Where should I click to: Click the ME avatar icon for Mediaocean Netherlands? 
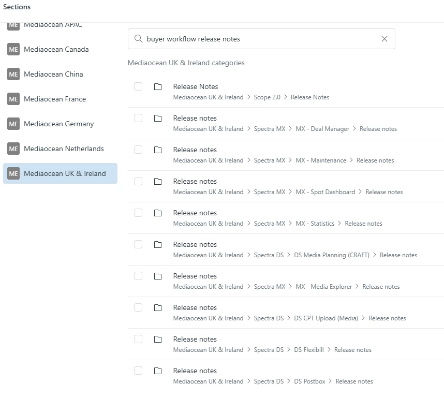(x=13, y=149)
